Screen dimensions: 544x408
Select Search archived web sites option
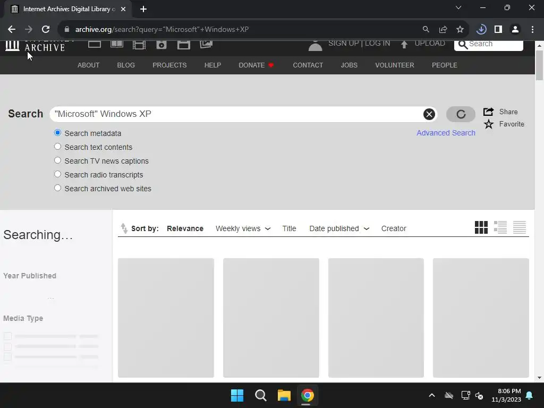tap(57, 189)
